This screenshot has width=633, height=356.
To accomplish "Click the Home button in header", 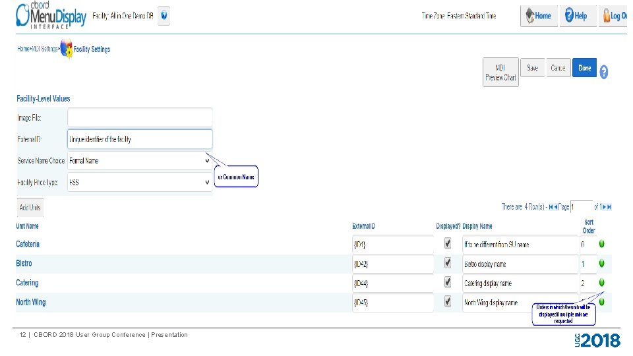I will pyautogui.click(x=539, y=16).
